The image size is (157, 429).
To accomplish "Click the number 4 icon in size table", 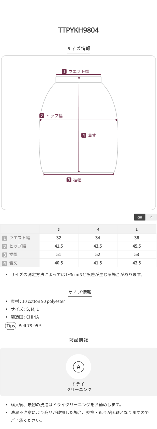I will pyautogui.click(x=4, y=263).
